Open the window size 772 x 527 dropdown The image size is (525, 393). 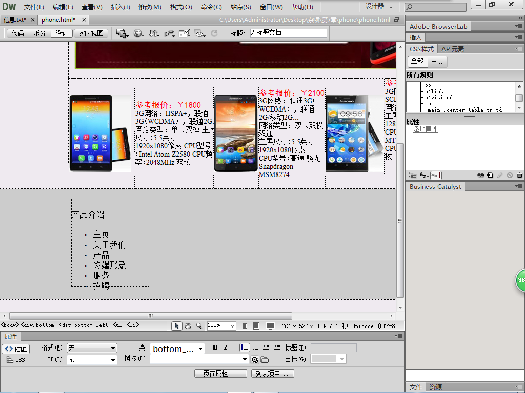(x=297, y=326)
